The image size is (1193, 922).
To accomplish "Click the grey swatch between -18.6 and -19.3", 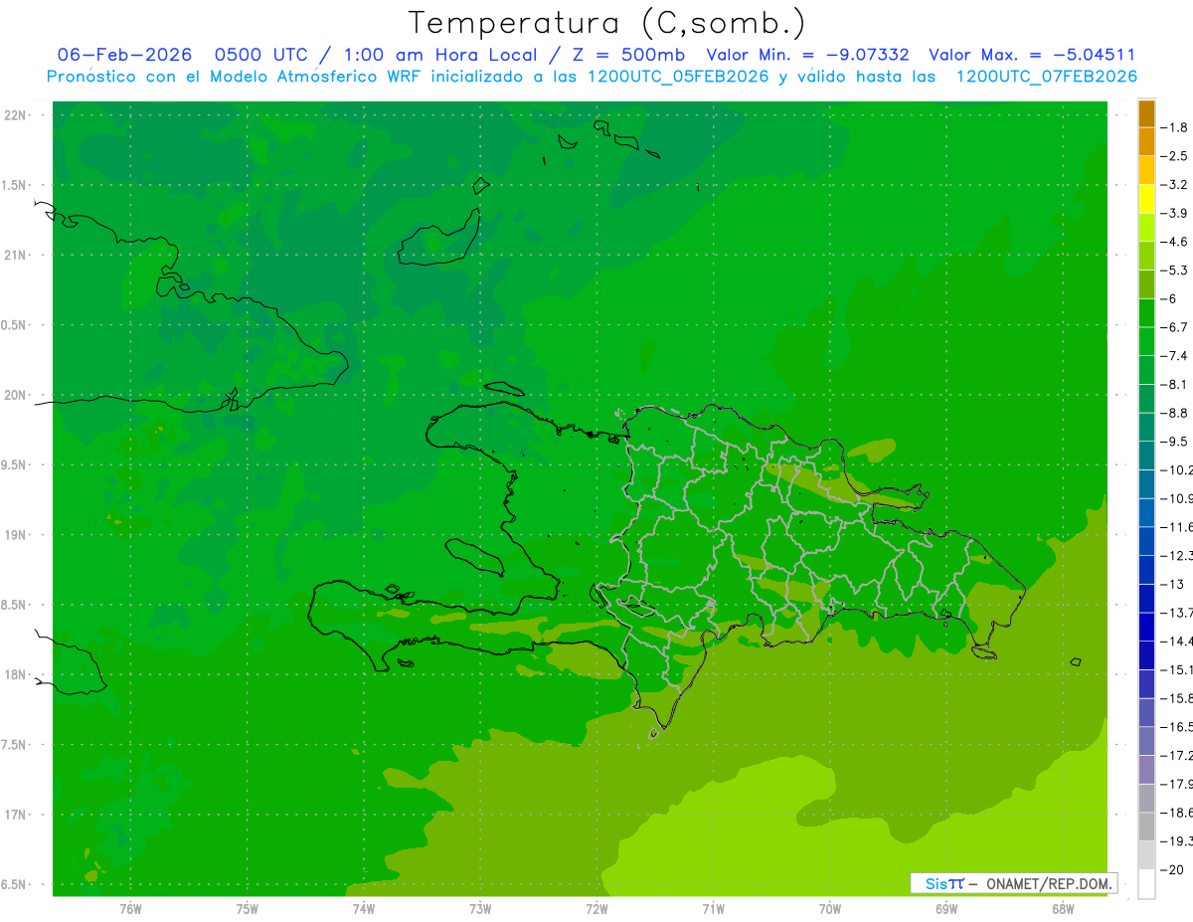I will (1146, 827).
